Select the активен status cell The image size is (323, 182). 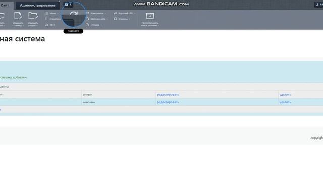[x=119, y=95]
